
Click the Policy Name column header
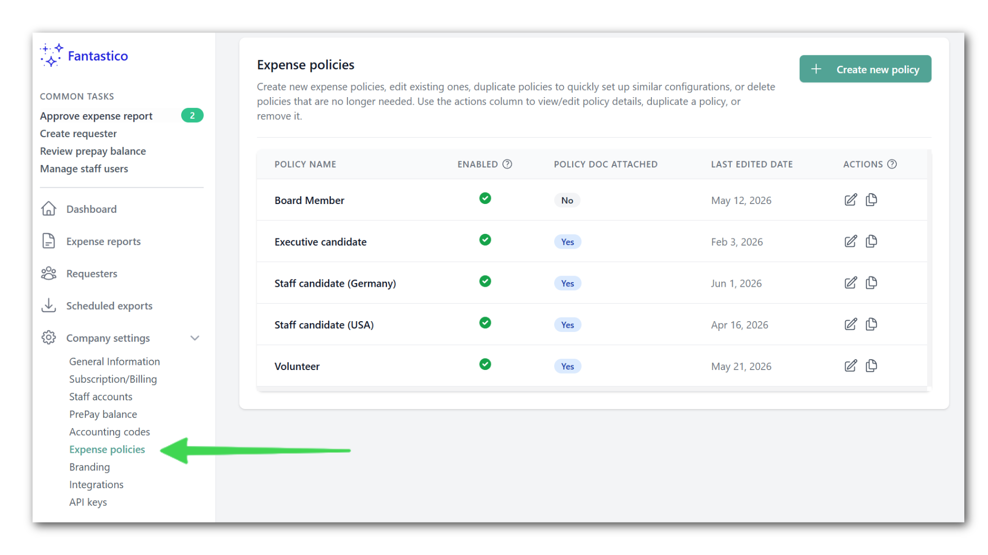(x=305, y=164)
